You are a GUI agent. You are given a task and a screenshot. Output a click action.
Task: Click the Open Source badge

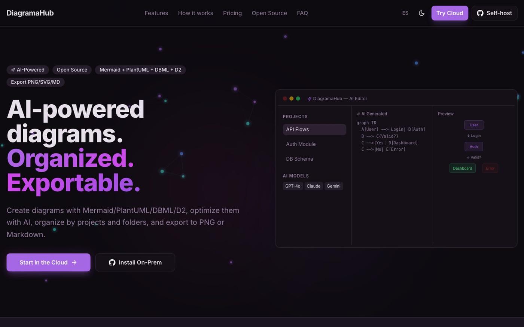coord(72,70)
